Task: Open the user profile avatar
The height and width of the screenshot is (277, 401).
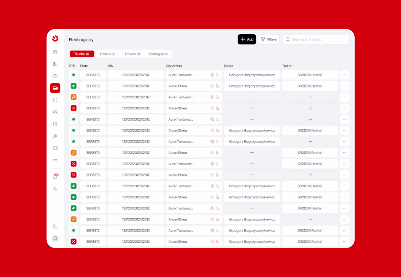Action: pos(55,238)
